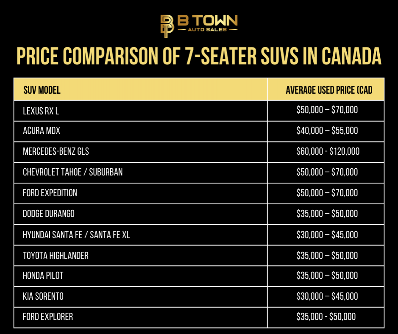398x334 pixels.
Task: Select Hyundai Santa Fe / Santa Fe XL
Action: click(76, 235)
